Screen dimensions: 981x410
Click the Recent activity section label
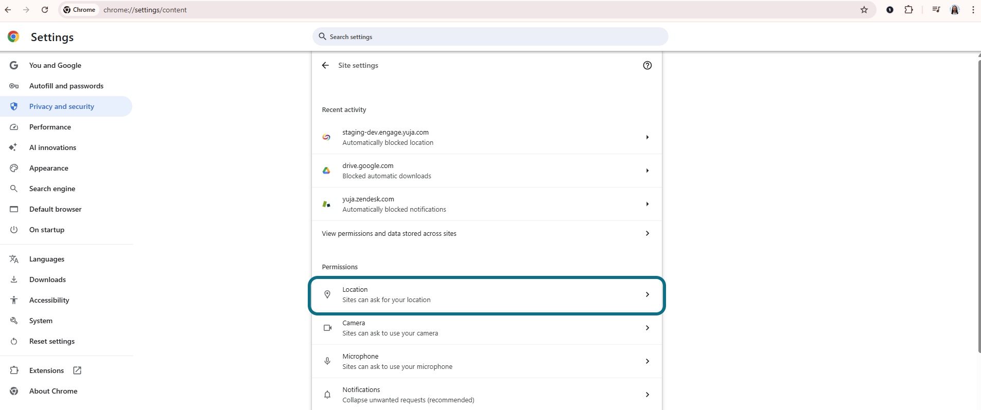[x=344, y=110]
